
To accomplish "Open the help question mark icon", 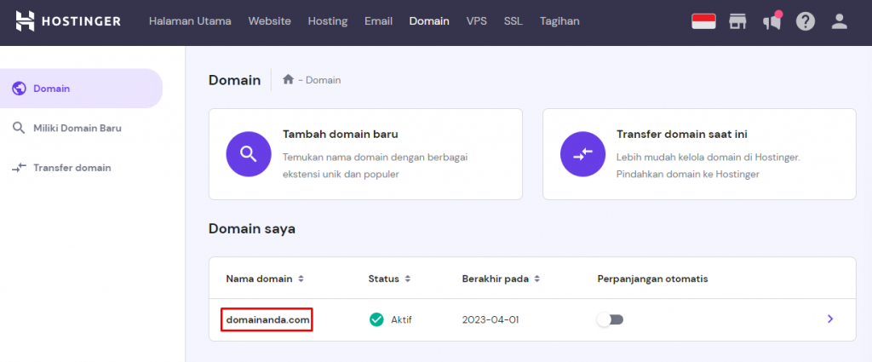I will click(806, 21).
